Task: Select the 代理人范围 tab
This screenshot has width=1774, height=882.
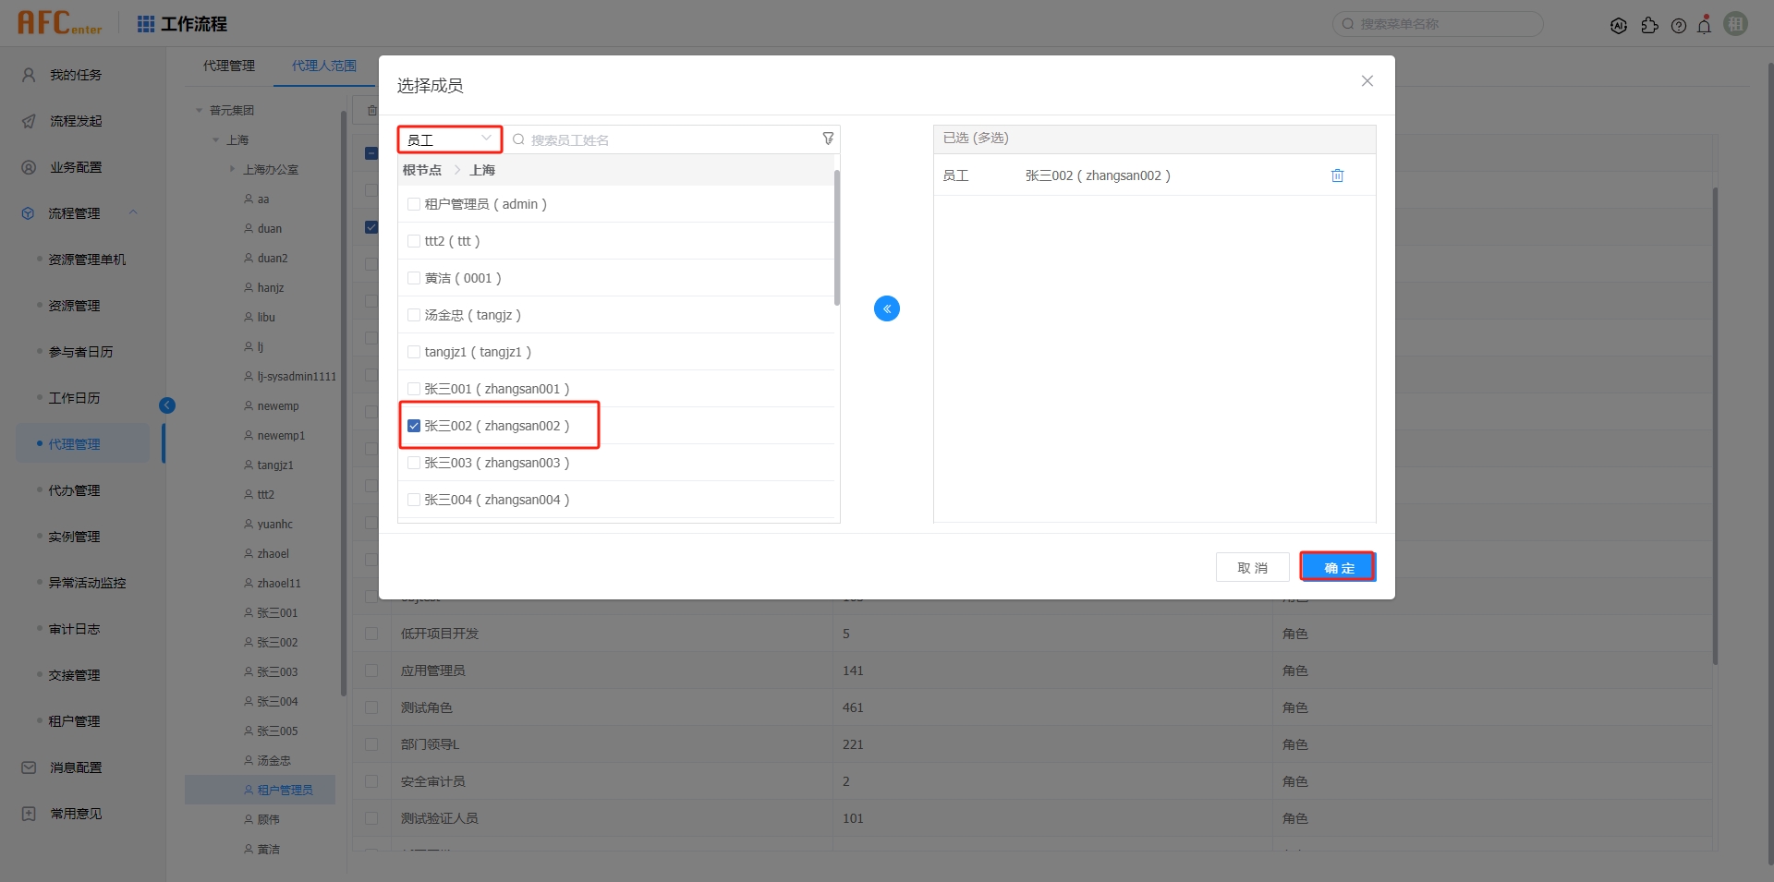Action: (323, 66)
